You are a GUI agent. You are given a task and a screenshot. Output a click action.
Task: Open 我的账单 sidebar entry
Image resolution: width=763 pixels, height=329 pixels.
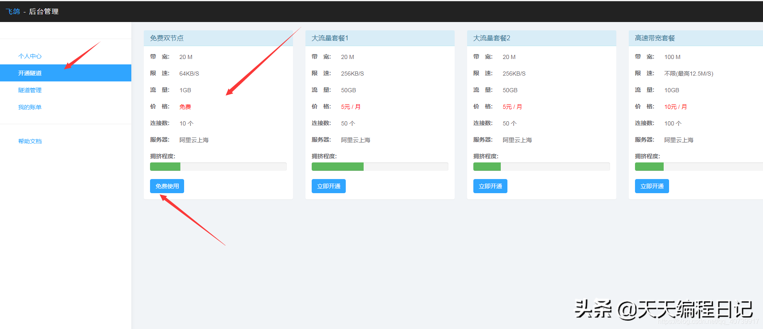(x=30, y=107)
